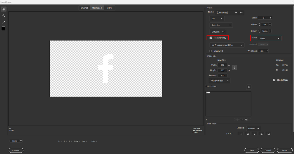The width and height of the screenshot is (294, 154).
Task: Open the GIF file format dropdown
Action: pyautogui.click(x=217, y=18)
